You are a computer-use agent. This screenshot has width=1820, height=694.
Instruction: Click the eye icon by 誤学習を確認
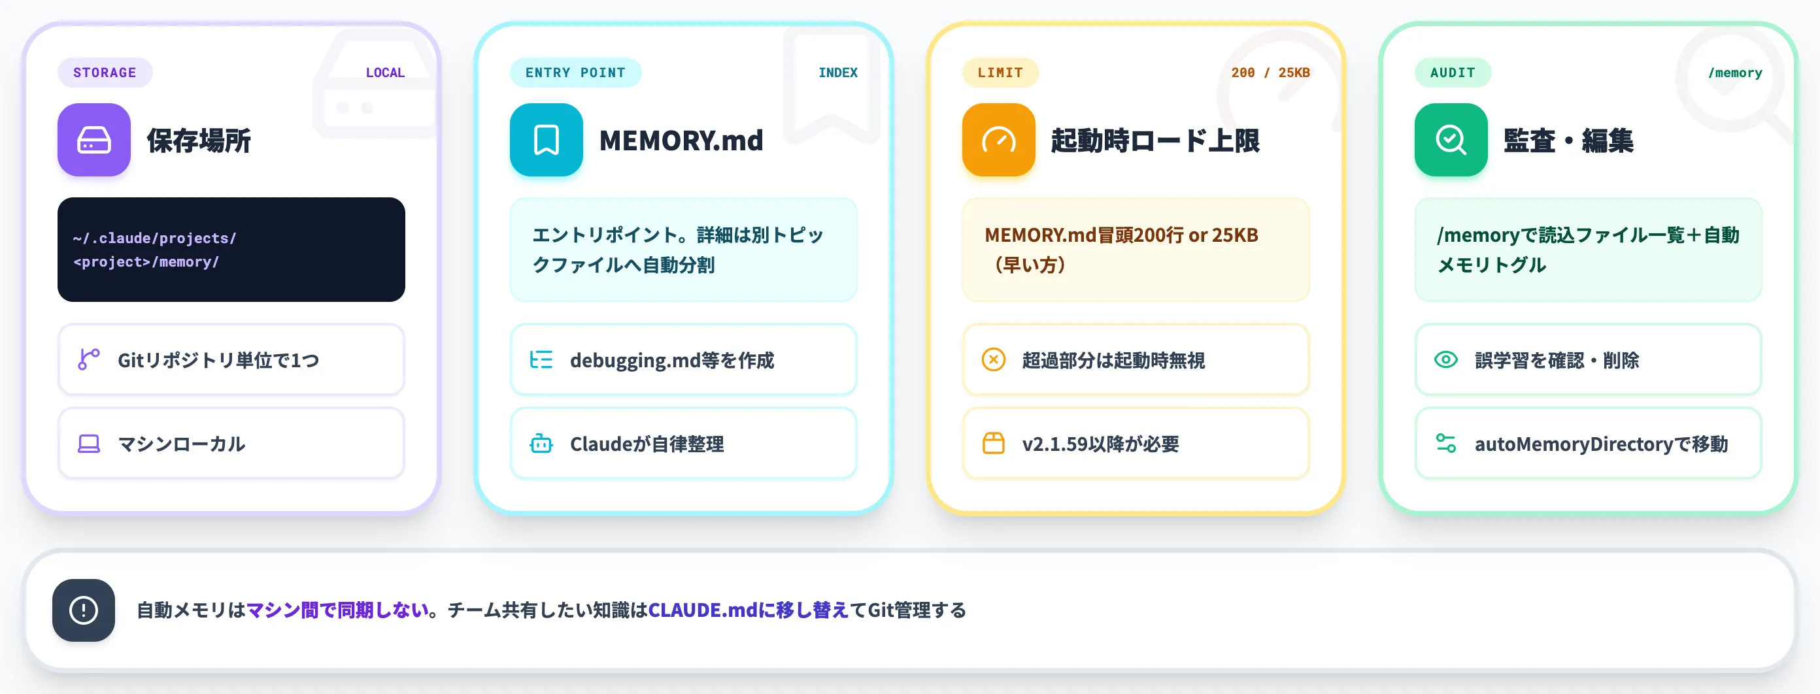coord(1445,360)
